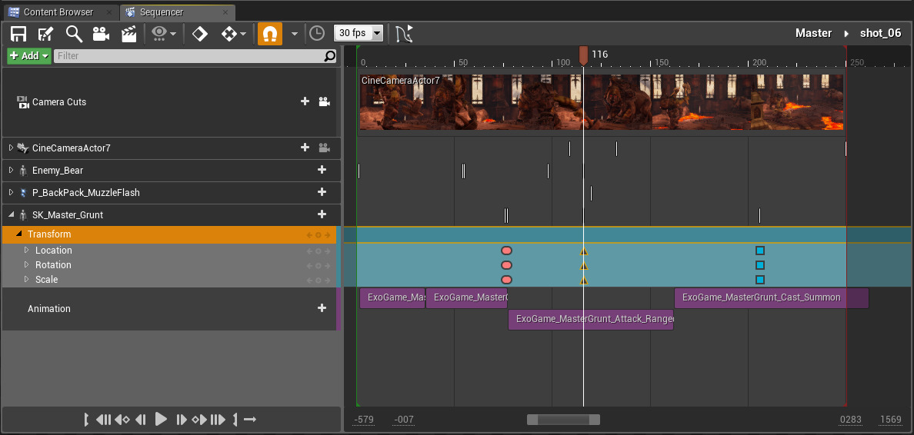The image size is (914, 435).
Task: Switch to the Content Browser tab
Action: (58, 12)
